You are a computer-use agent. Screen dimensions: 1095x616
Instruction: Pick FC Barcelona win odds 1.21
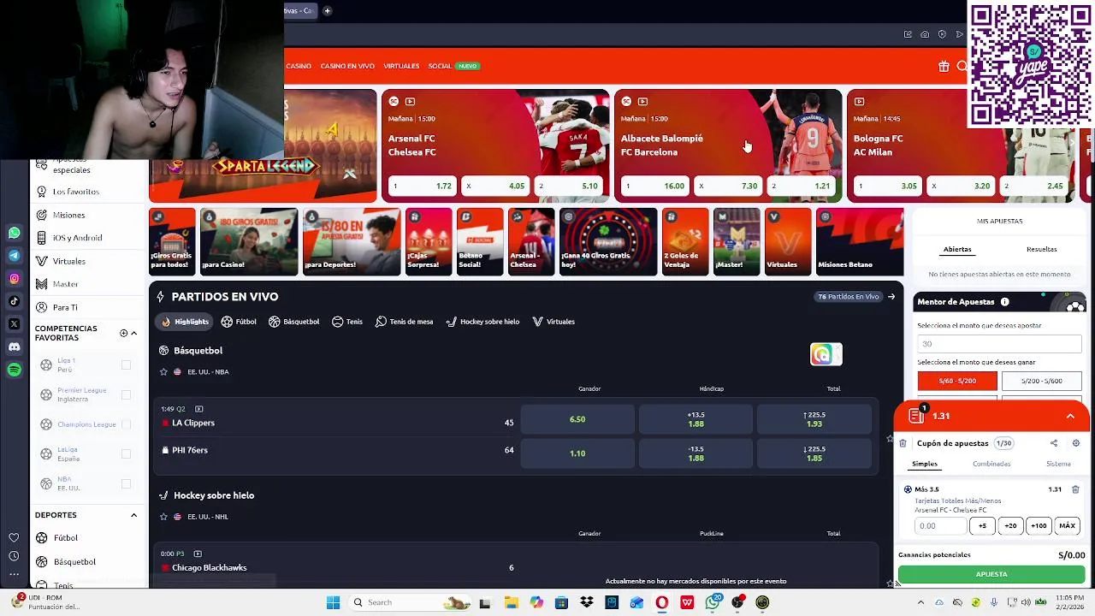tap(802, 186)
